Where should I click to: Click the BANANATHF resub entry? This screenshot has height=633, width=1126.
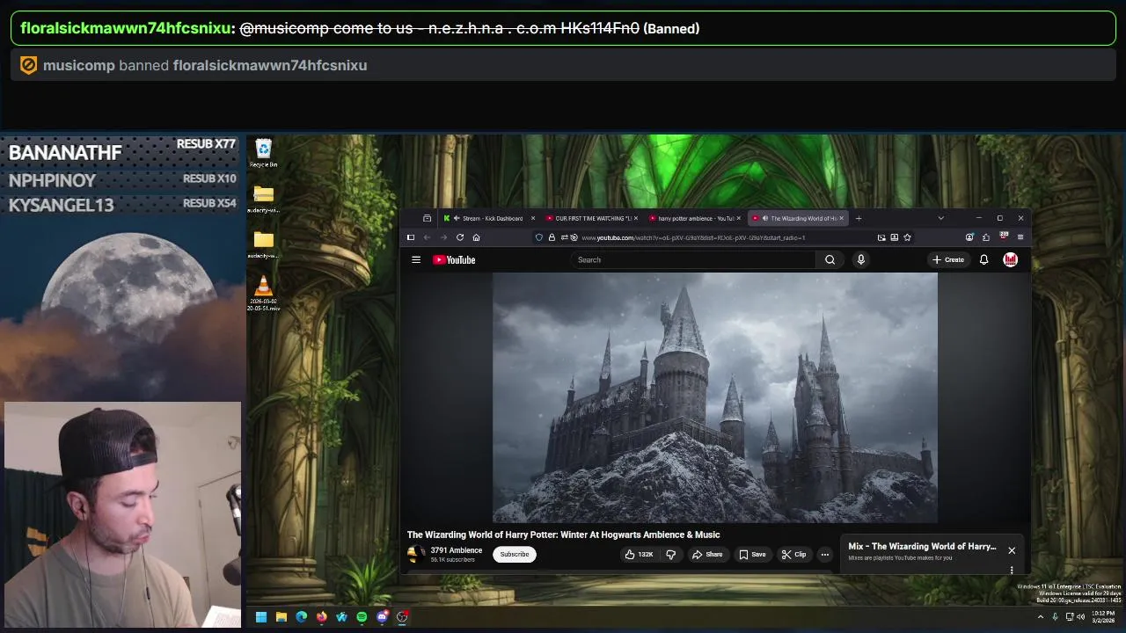pos(121,151)
